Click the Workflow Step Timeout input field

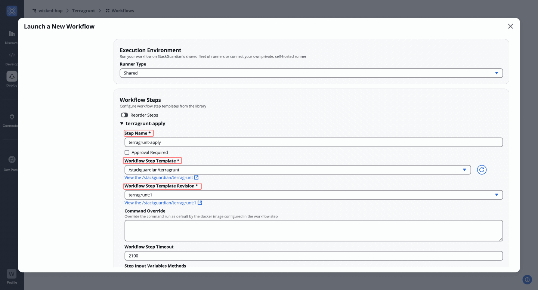[x=313, y=256]
